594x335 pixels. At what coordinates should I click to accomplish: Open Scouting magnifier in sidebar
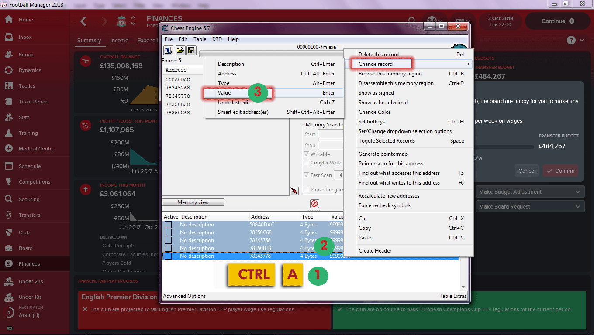[8, 199]
